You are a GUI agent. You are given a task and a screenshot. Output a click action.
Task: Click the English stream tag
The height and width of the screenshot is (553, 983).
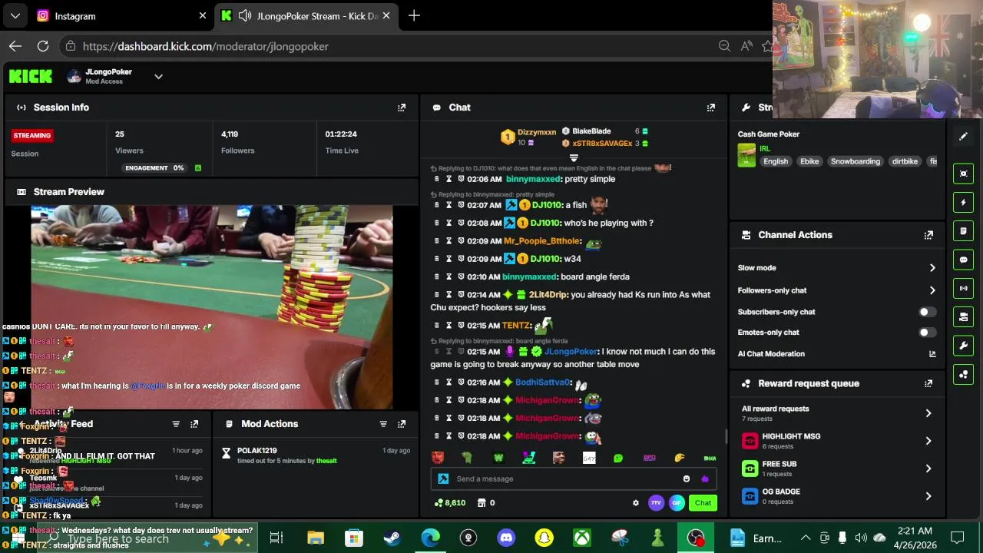[x=776, y=161]
